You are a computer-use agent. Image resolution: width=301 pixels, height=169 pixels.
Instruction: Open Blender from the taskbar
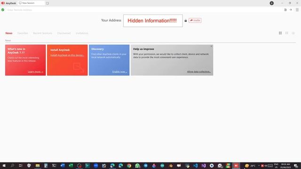(170, 166)
